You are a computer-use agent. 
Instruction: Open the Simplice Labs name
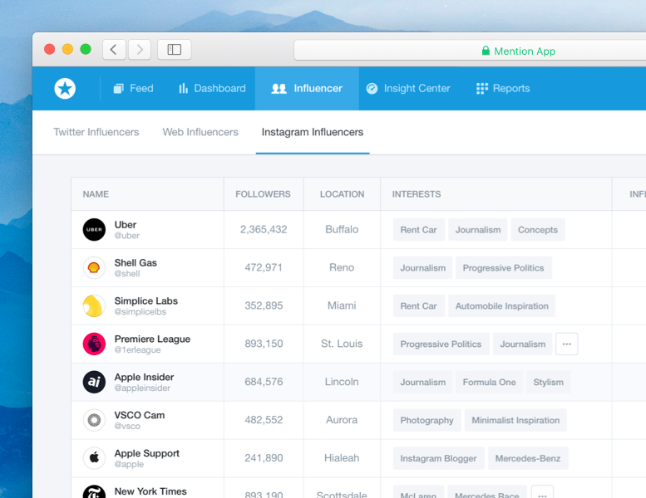(145, 300)
